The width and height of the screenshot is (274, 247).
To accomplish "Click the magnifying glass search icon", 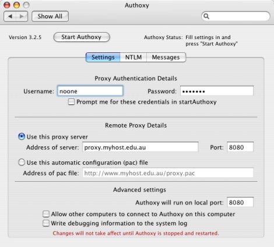I will [206, 16].
